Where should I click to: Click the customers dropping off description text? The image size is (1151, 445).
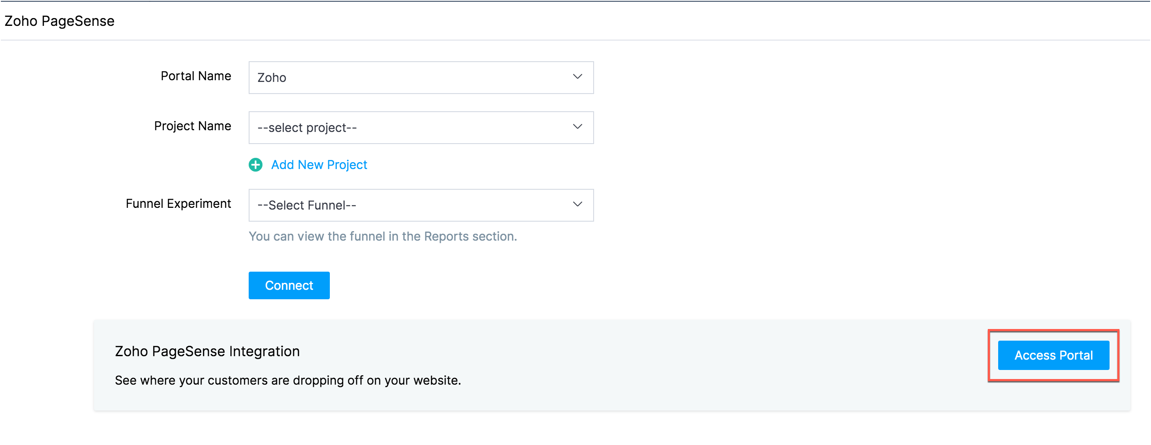[288, 380]
